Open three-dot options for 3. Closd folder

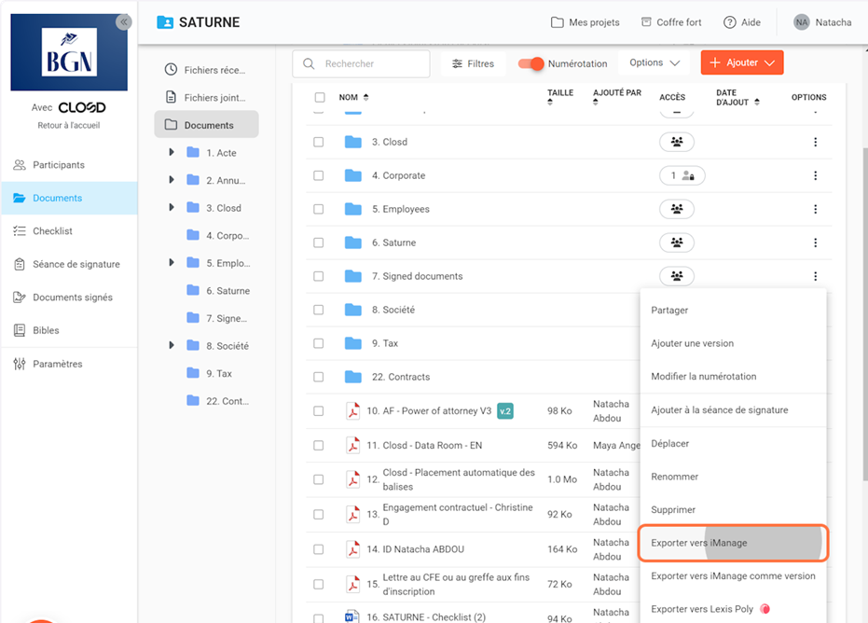815,142
